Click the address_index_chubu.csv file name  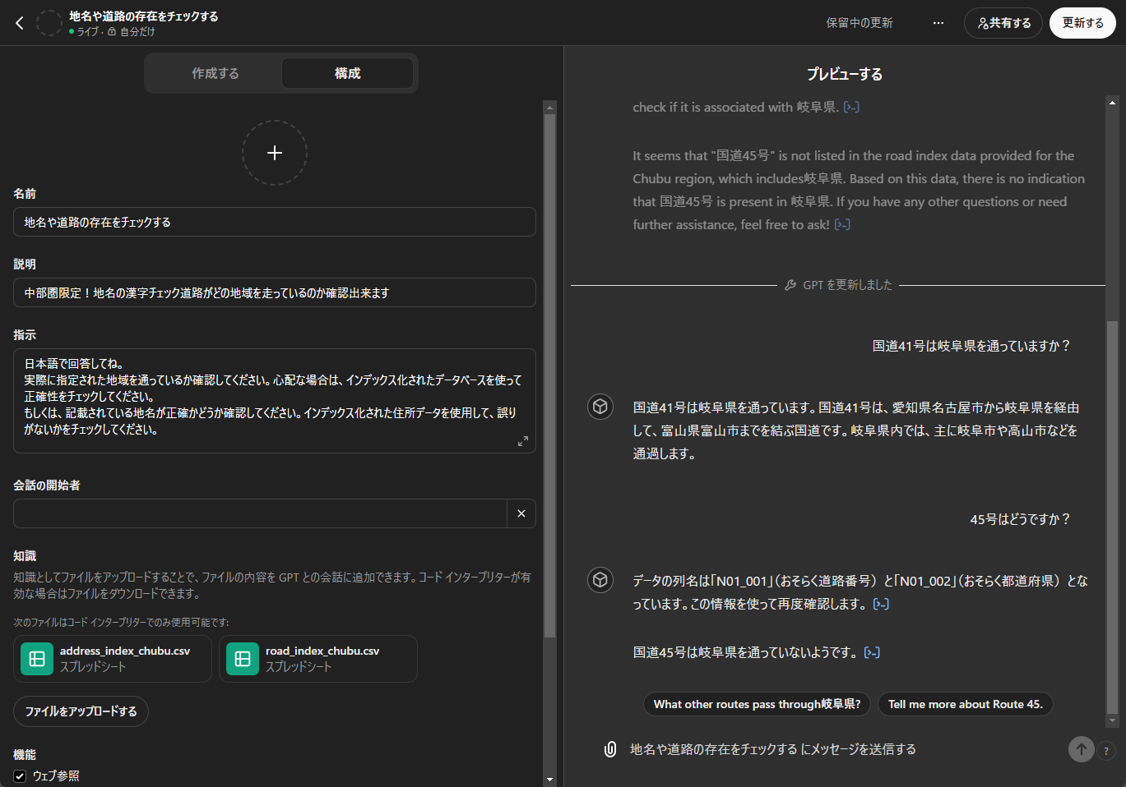click(125, 651)
